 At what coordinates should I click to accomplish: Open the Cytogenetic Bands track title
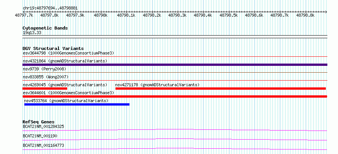pos(45,28)
